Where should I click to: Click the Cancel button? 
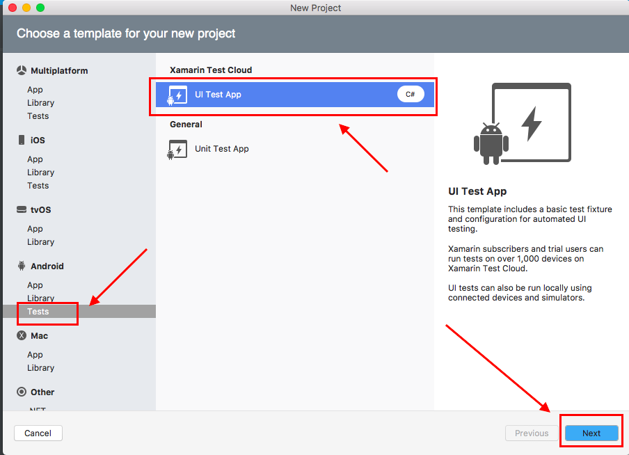(38, 433)
